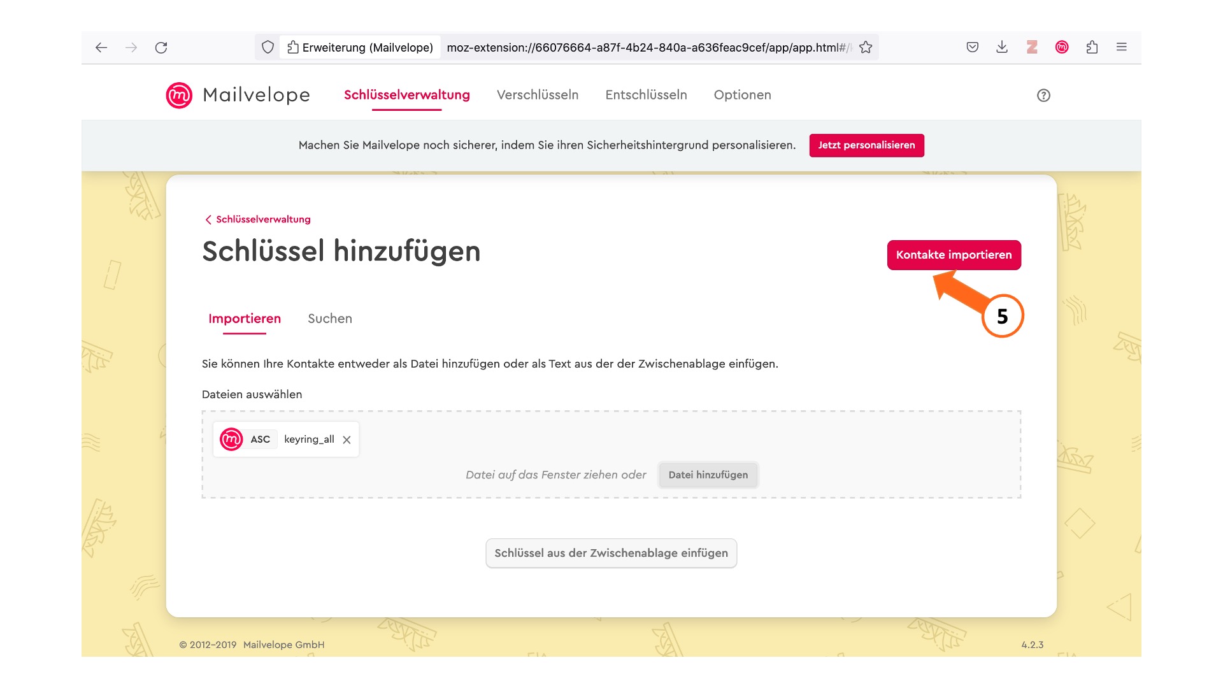The height and width of the screenshot is (688, 1223).
Task: Open the Erweiterung (Mailvelope) identity badge
Action: coord(361,47)
